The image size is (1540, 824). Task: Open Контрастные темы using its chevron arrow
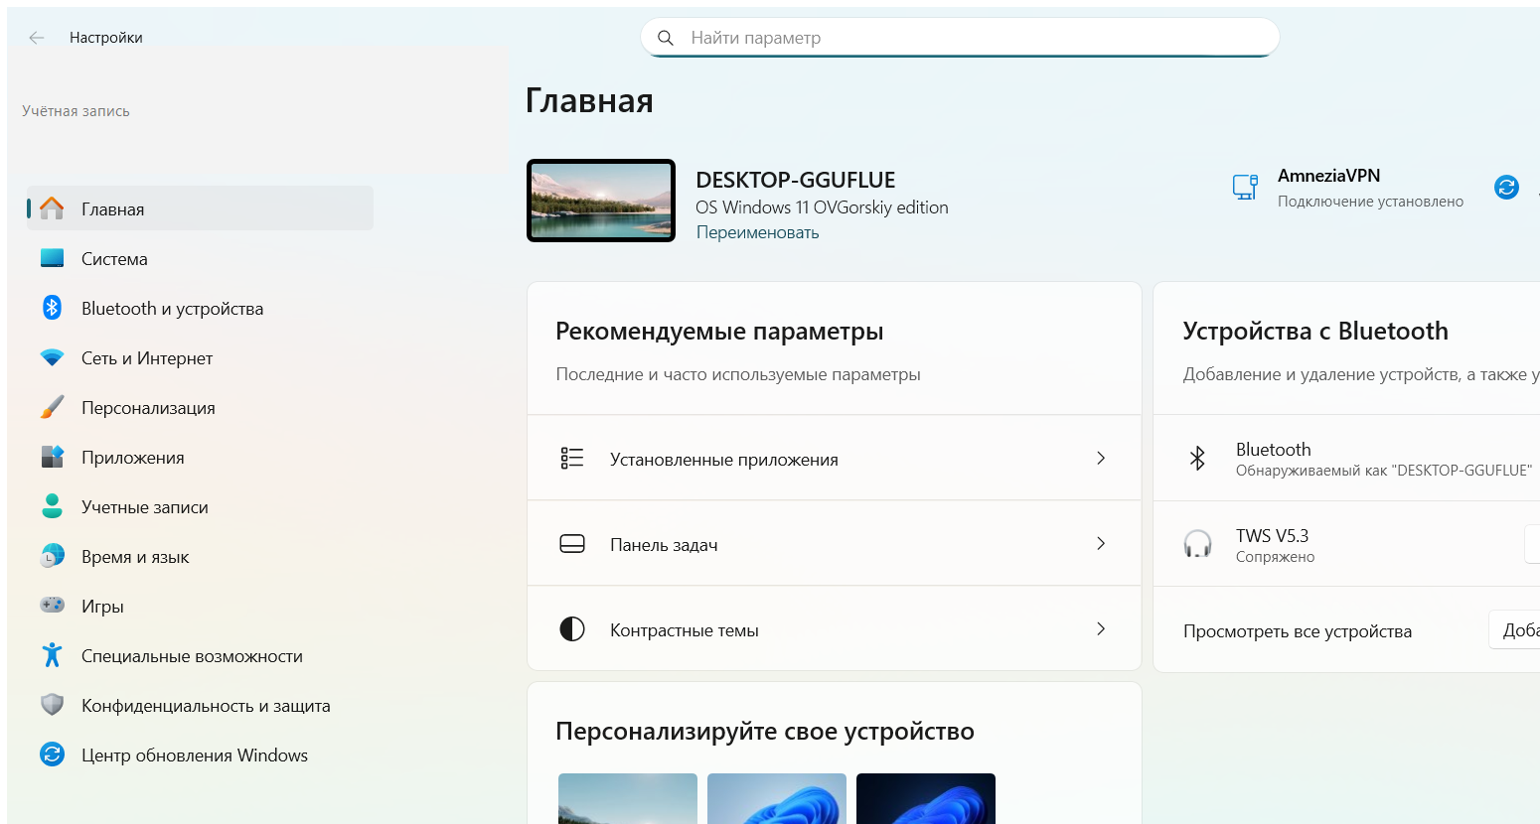point(1101,628)
